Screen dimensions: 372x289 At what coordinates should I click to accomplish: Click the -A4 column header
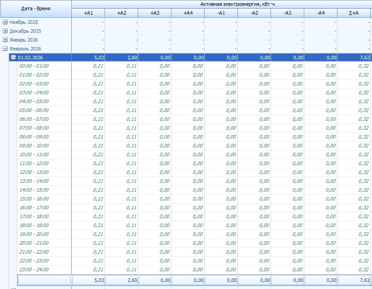(321, 13)
